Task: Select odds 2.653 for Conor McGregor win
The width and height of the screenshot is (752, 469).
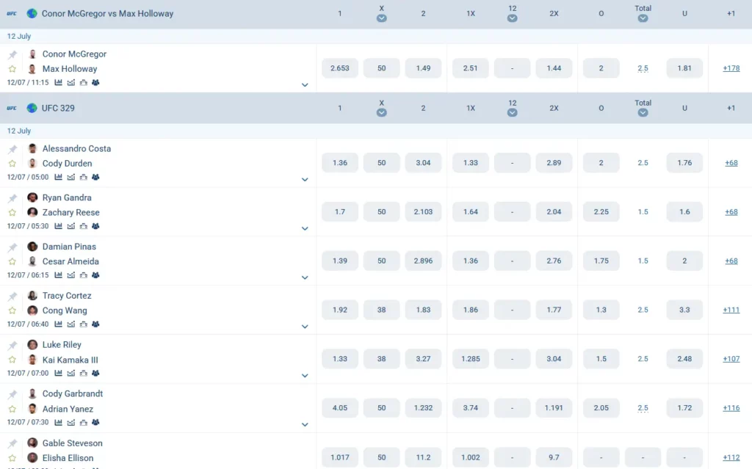Action: pyautogui.click(x=340, y=68)
